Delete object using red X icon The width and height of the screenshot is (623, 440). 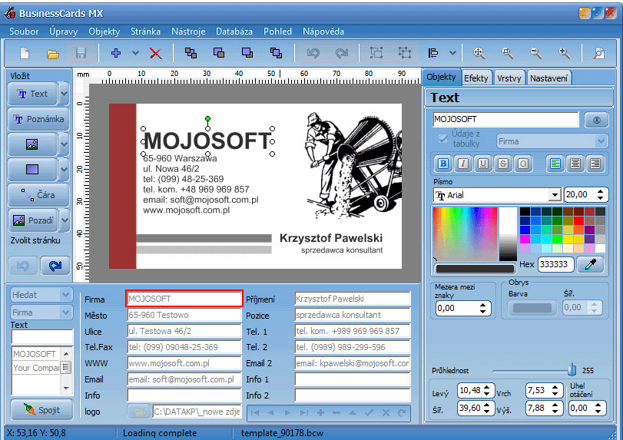(x=156, y=53)
